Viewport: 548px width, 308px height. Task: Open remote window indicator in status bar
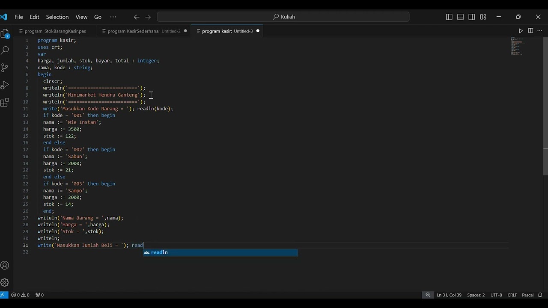click(3, 295)
